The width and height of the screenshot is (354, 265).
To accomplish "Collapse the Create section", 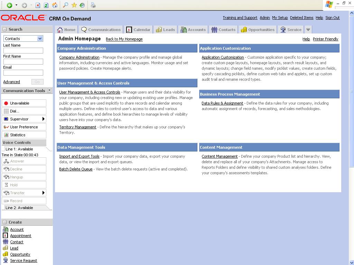I will [x=5, y=222].
